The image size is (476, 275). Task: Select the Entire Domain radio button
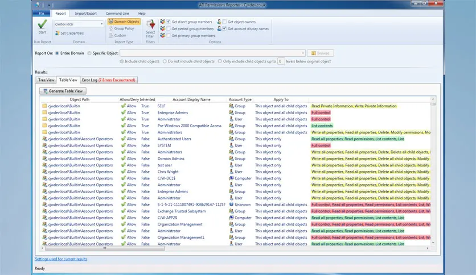(x=57, y=53)
